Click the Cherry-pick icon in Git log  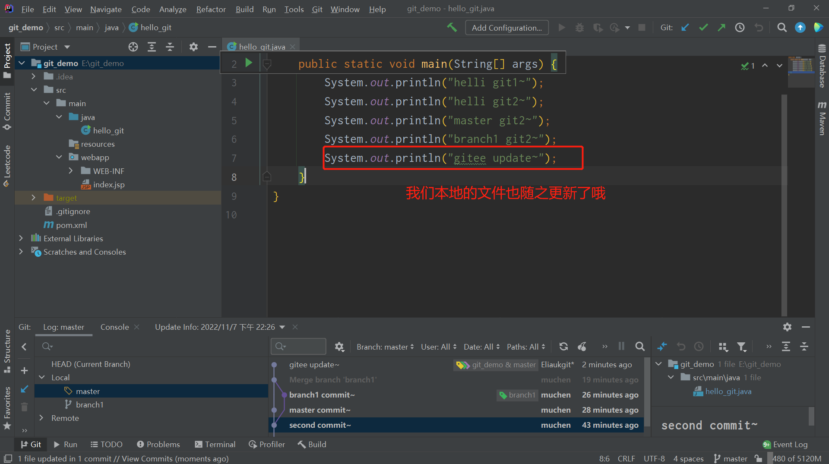click(582, 347)
